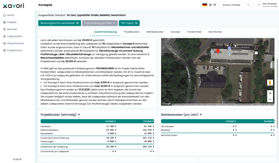This screenshot has height=163, width=279.
Task: Open the help question mark icon
Action: [210, 5]
